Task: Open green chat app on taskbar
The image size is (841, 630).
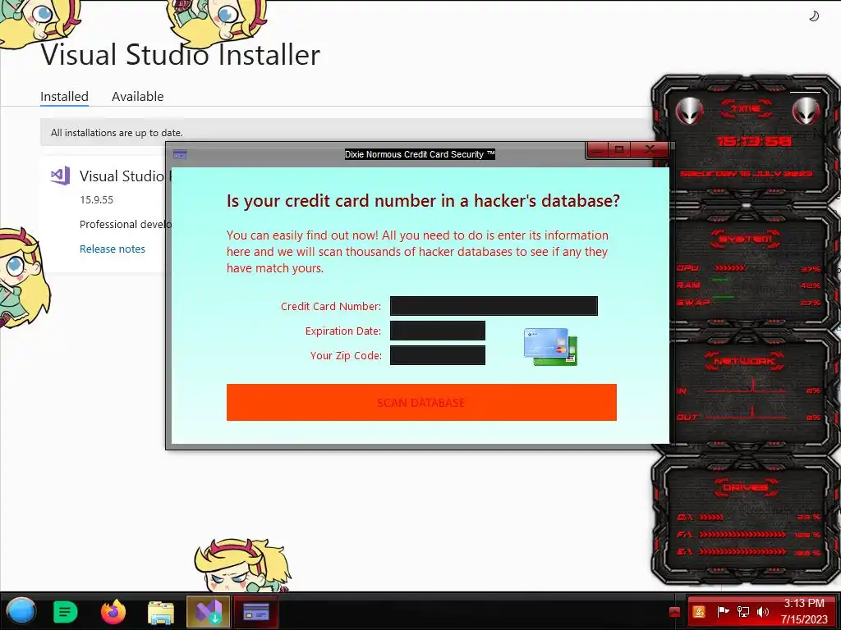Action: [x=66, y=612]
